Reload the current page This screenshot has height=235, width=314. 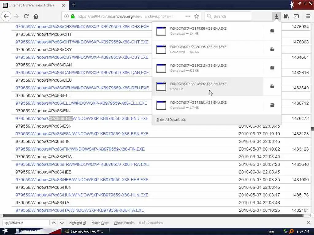(26, 16)
